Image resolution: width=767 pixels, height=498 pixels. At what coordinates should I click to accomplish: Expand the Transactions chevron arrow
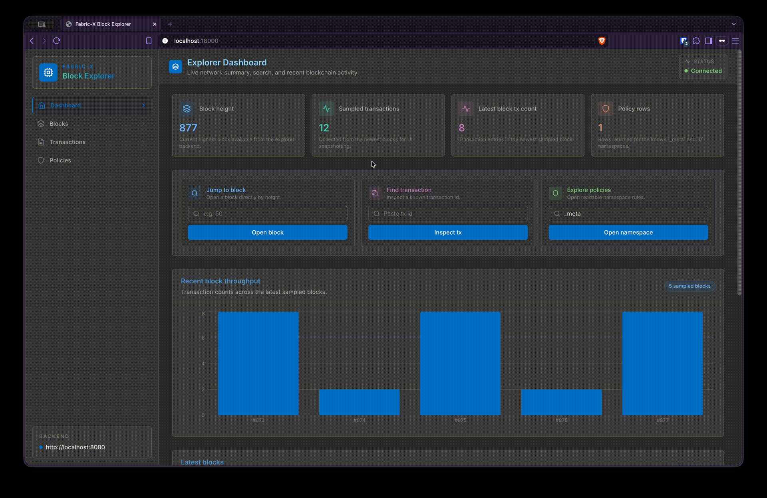point(143,142)
